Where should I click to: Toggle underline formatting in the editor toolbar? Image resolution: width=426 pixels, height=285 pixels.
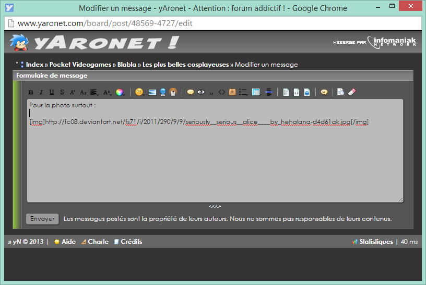[x=52, y=92]
